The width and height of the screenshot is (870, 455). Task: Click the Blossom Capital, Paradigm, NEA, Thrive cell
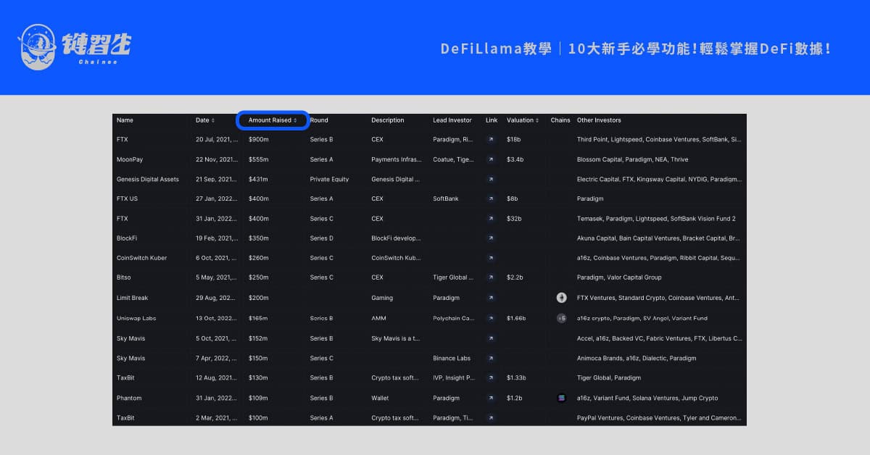pos(632,159)
